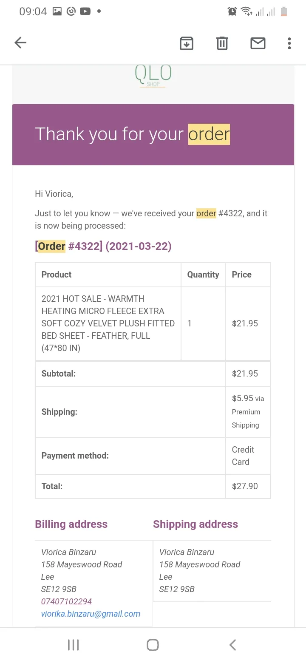Delete the email using the trash icon
The width and height of the screenshot is (306, 663).
(x=222, y=43)
